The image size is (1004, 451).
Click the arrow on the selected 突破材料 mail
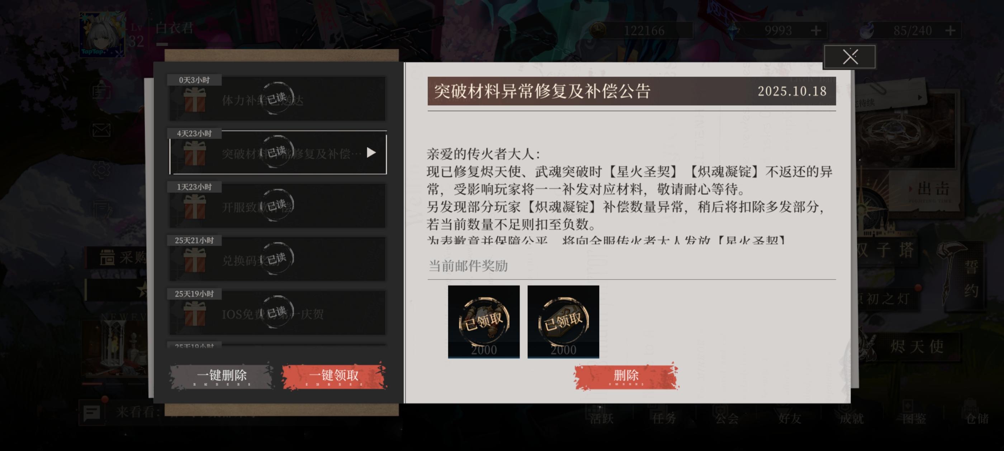pos(371,152)
